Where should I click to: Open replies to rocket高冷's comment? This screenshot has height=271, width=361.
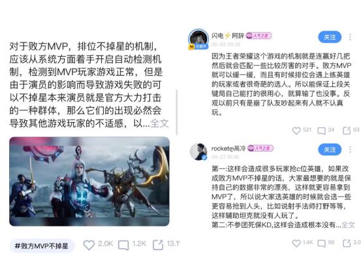(x=321, y=244)
